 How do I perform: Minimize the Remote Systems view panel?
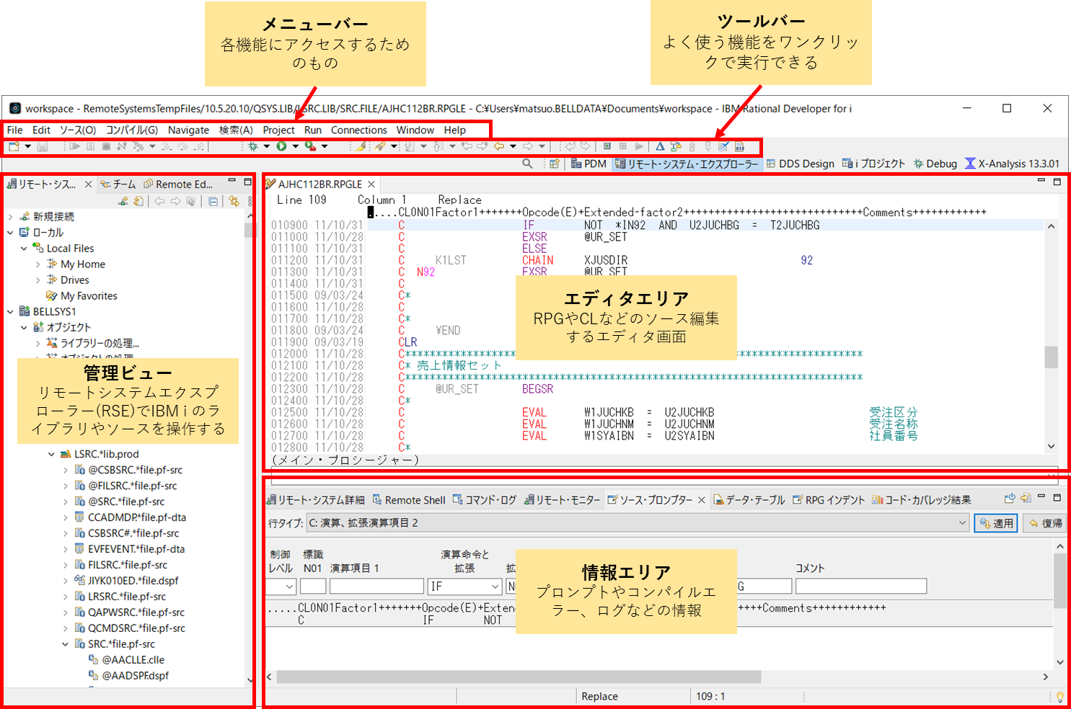pos(232,182)
